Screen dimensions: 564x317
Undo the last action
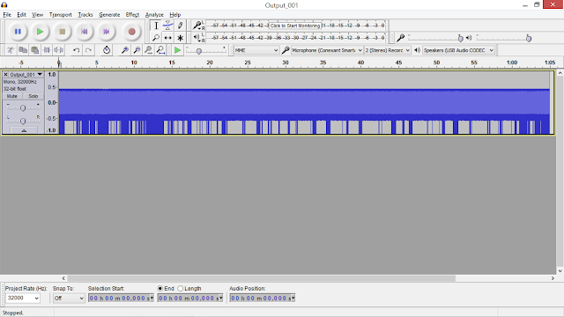coord(77,50)
